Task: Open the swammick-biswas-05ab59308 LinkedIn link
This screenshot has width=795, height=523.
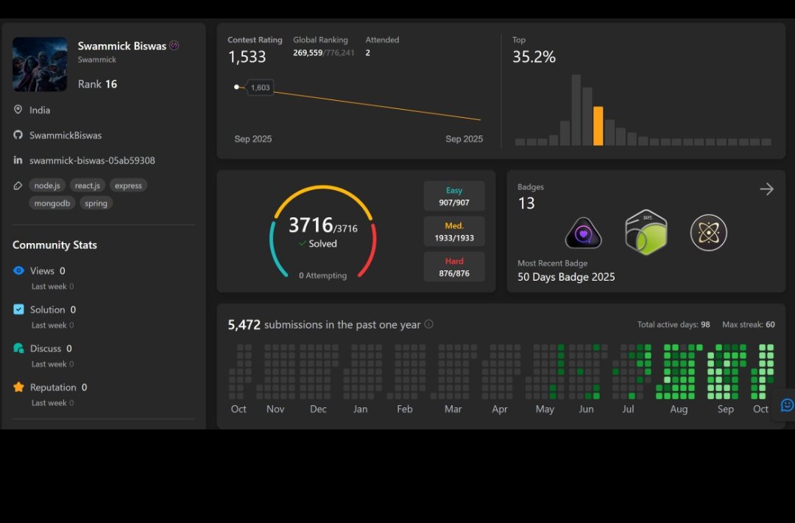Action: coord(92,161)
